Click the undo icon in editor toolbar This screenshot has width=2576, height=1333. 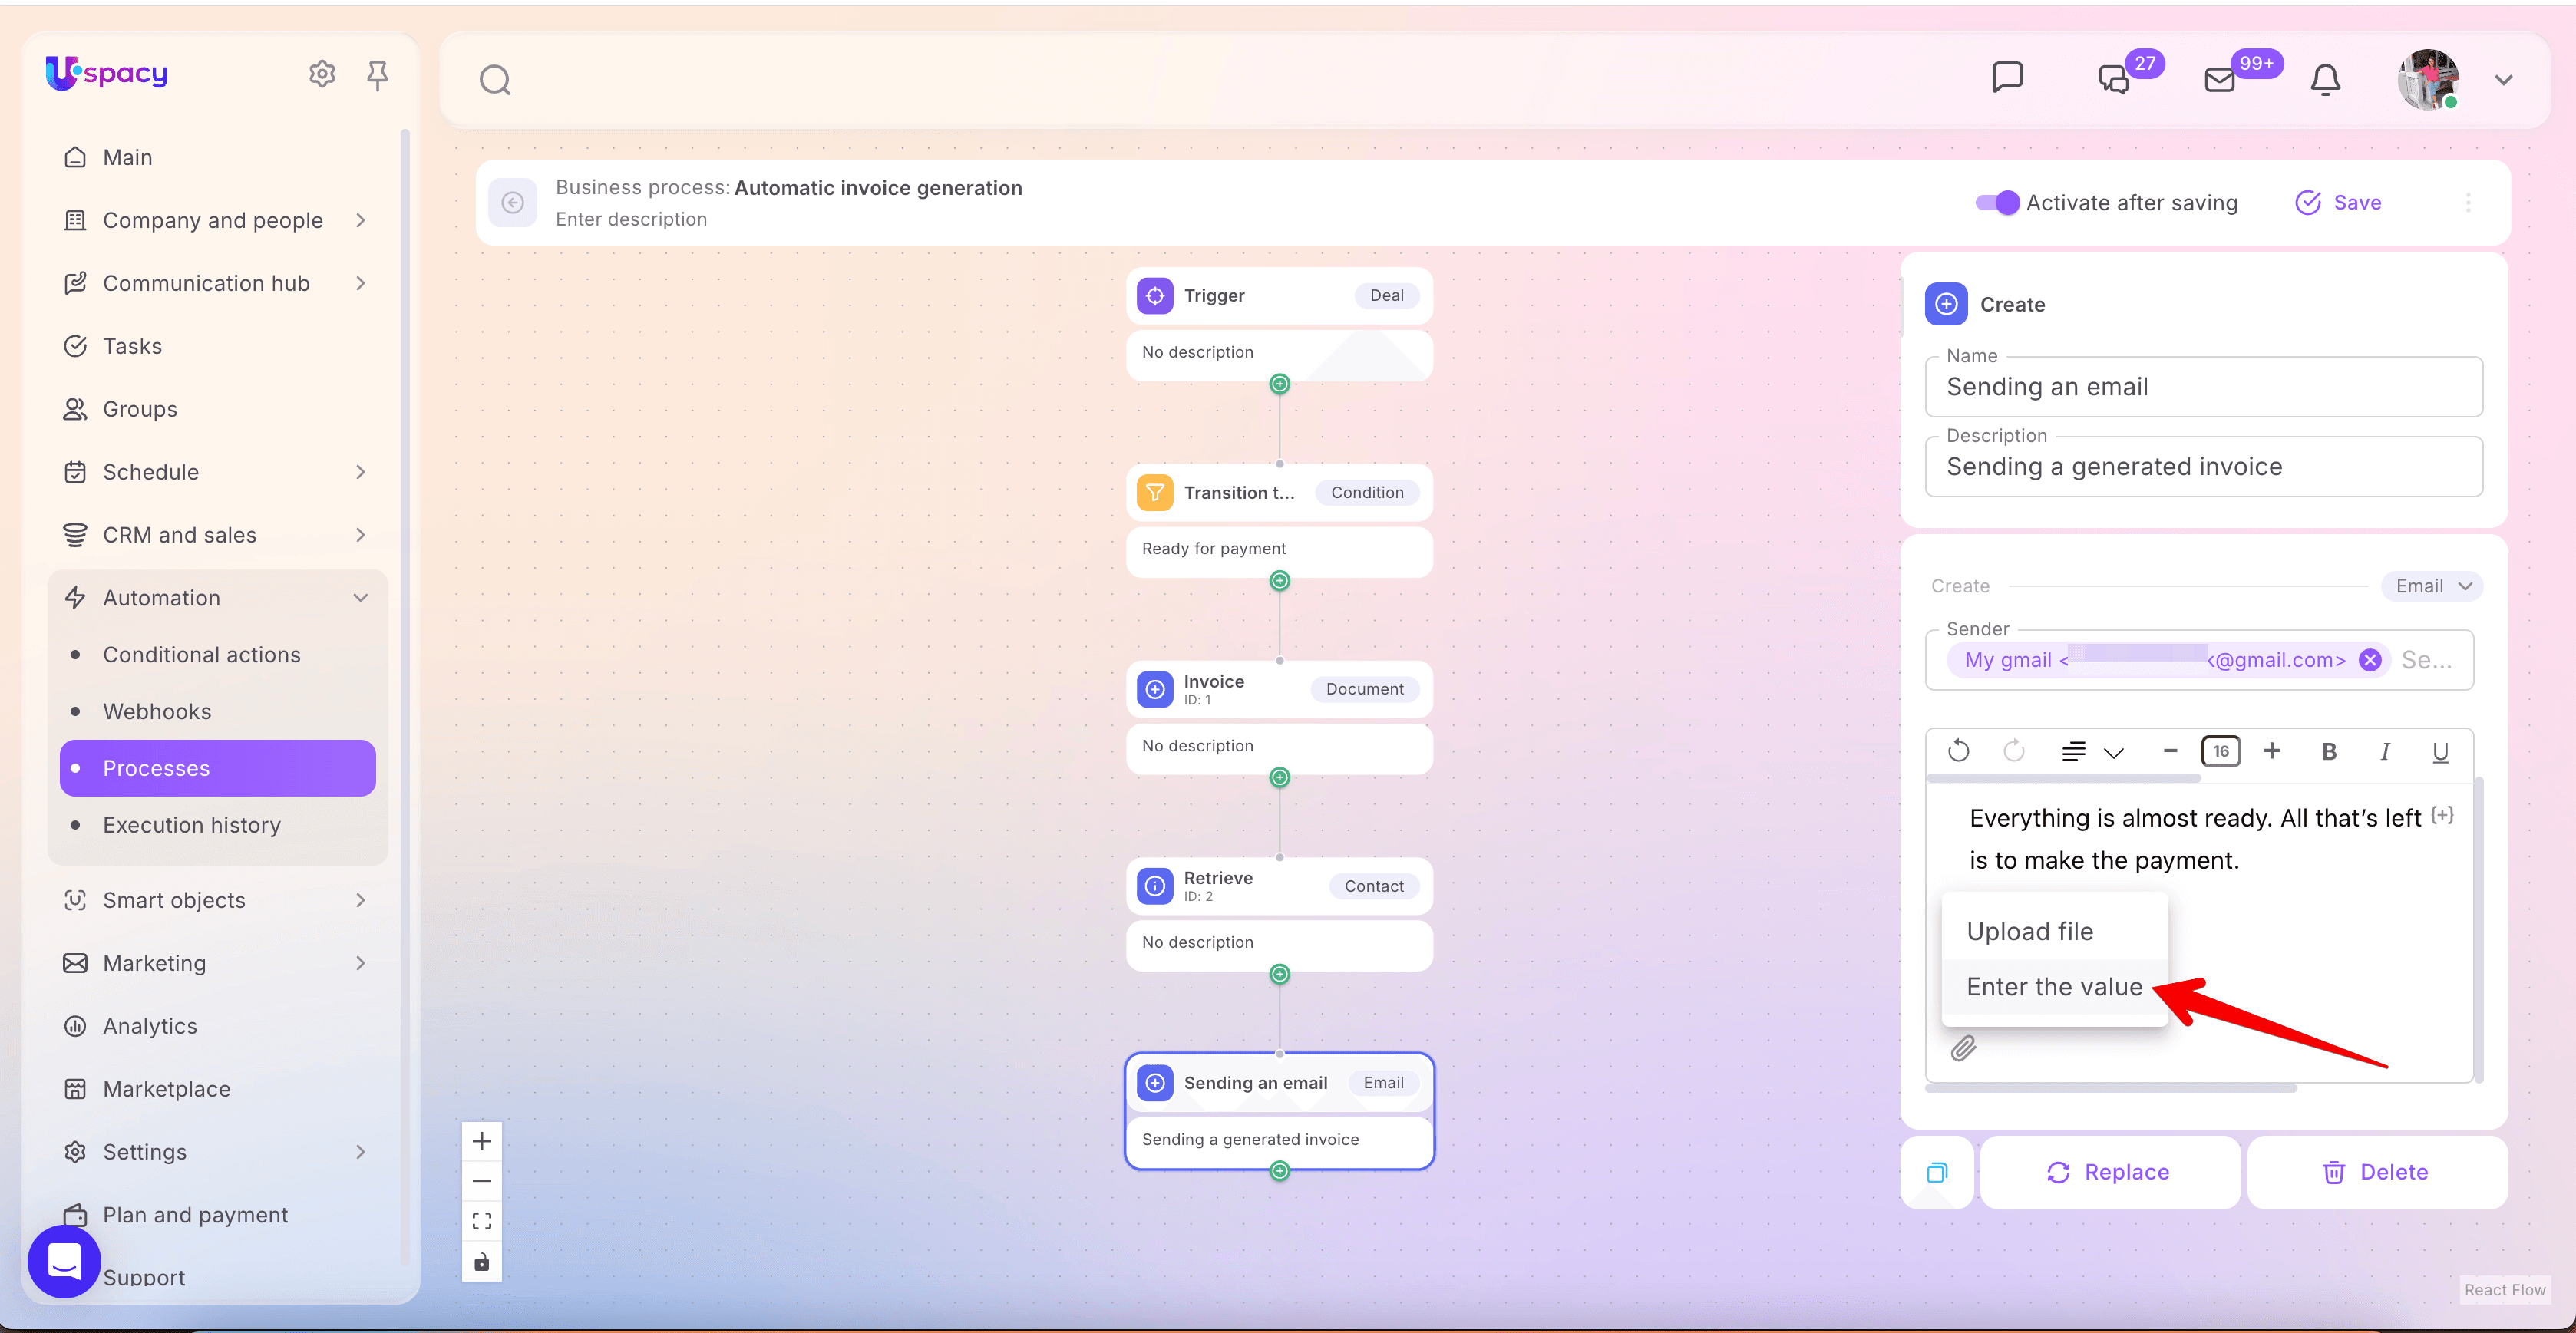1959,751
